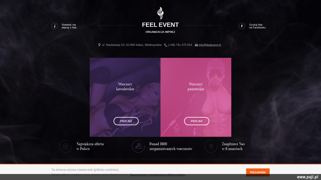The image size is (321, 180).
Task: Click the info@feelevent.pl email link
Action: point(209,45)
